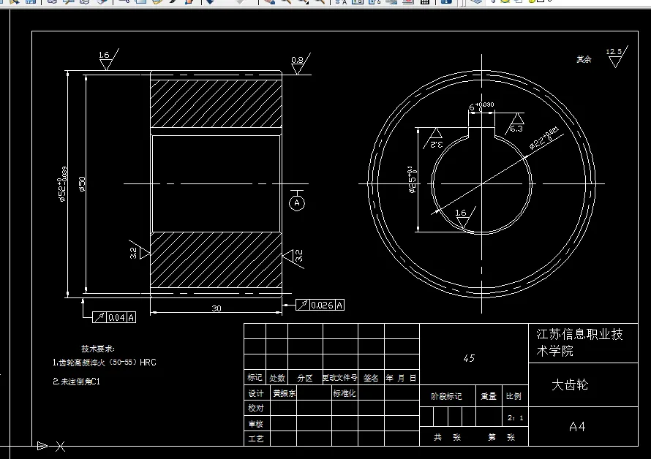
Task: Click the 更改文件号 cell
Action: 340,378
